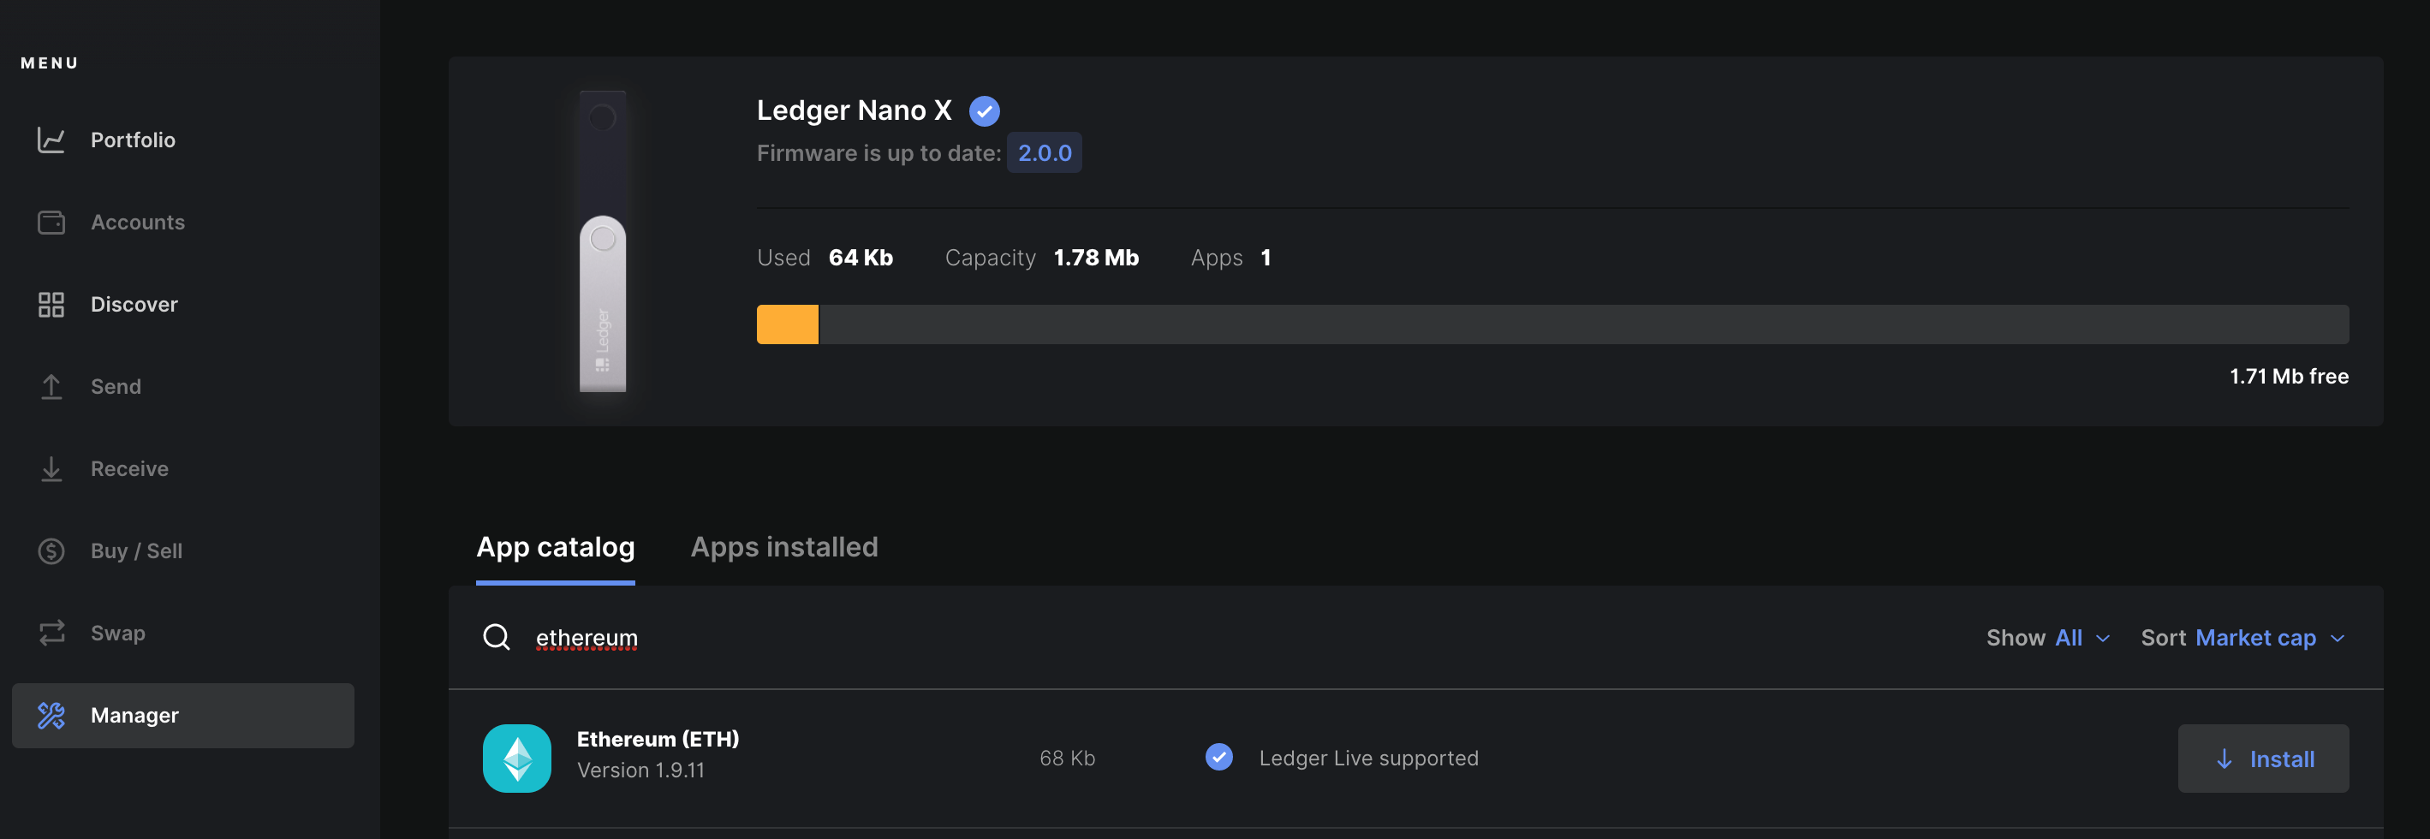The image size is (2430, 839).
Task: Click the Buy / Sell dollar icon
Action: (x=51, y=550)
